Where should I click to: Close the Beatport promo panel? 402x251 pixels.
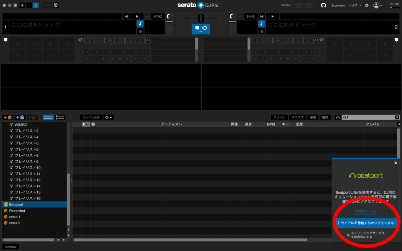[396, 163]
